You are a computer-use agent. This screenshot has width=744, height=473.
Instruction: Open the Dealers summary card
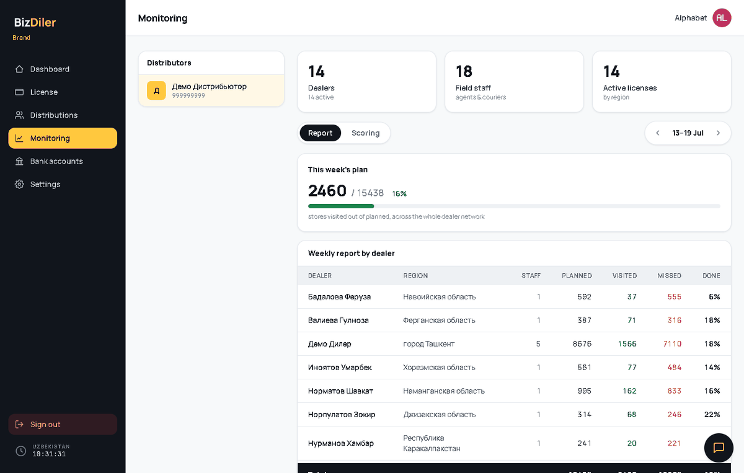tap(366, 82)
